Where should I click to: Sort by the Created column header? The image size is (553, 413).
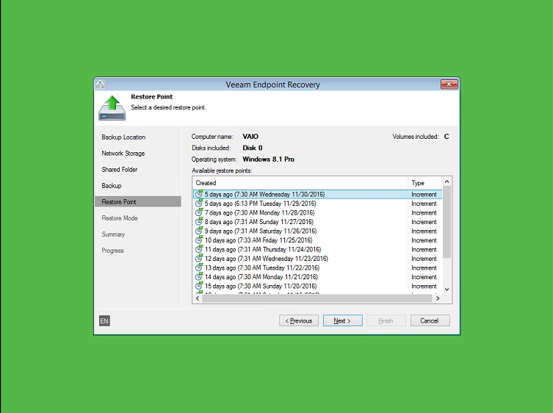point(300,183)
